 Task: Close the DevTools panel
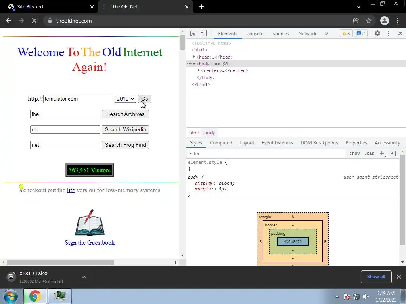click(x=400, y=33)
